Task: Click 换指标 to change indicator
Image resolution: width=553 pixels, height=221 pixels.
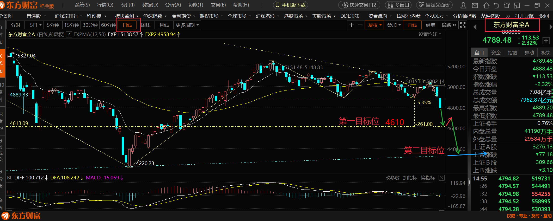Action: pos(428,178)
